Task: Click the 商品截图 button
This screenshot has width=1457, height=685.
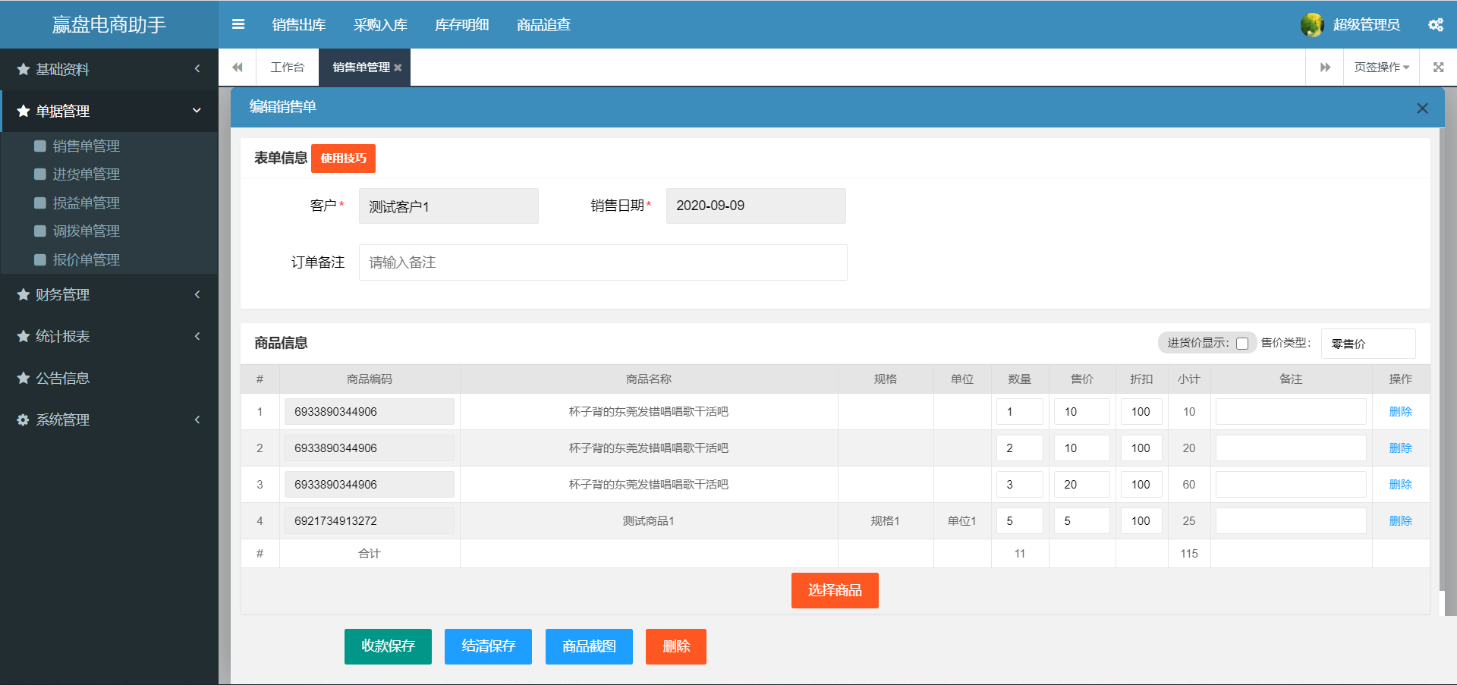Action: click(x=589, y=646)
